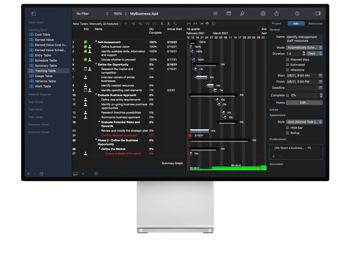Collapse the Self-Assessment task group

pyautogui.click(x=96, y=42)
